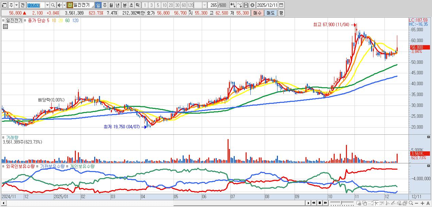Select the 월 monthly period tab
Viewport: 432px width, 207px height.
111,5
